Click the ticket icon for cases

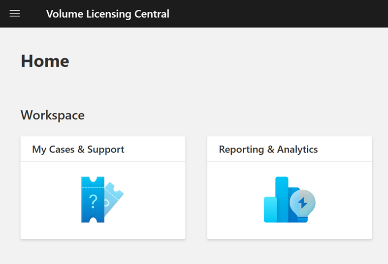pos(102,199)
